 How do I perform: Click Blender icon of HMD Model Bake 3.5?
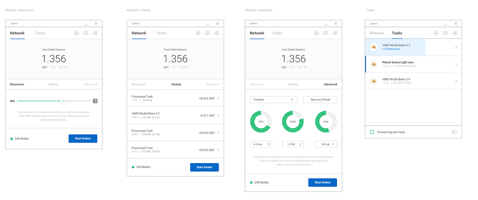tap(373, 47)
